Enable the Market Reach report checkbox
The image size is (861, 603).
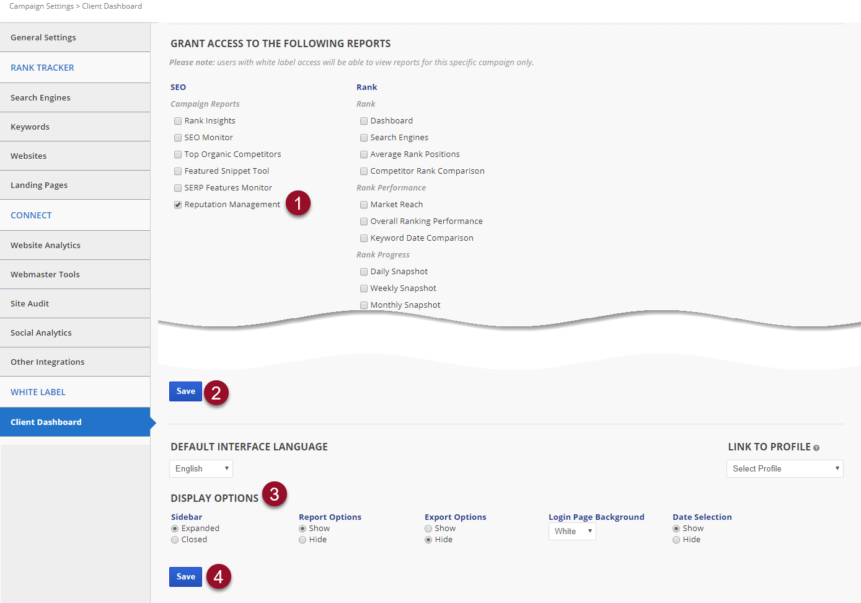[x=364, y=205]
